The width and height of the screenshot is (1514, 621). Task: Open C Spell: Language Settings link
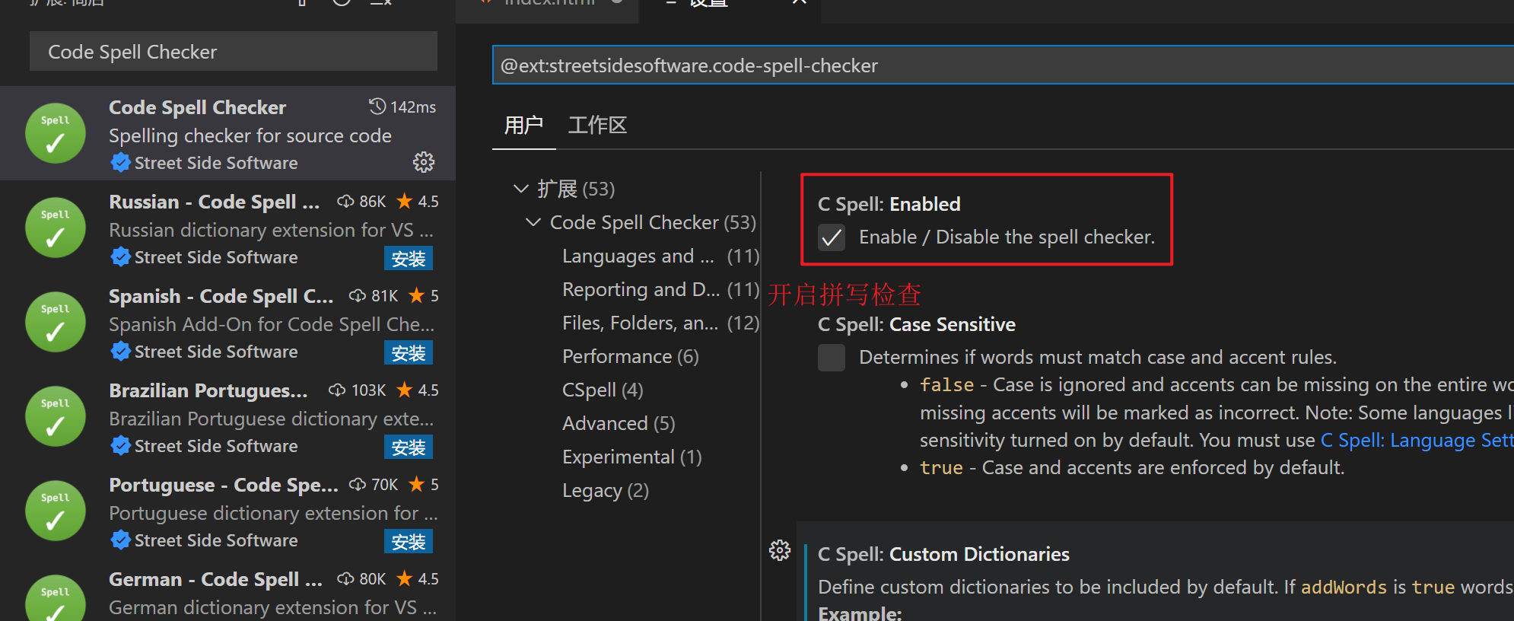[1416, 441]
